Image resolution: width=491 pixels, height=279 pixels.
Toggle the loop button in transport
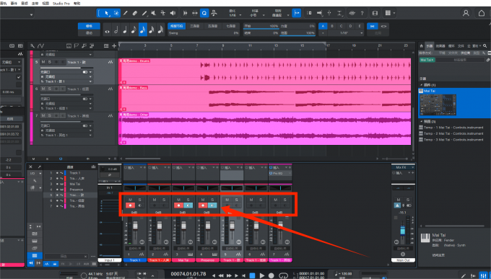coord(283,275)
